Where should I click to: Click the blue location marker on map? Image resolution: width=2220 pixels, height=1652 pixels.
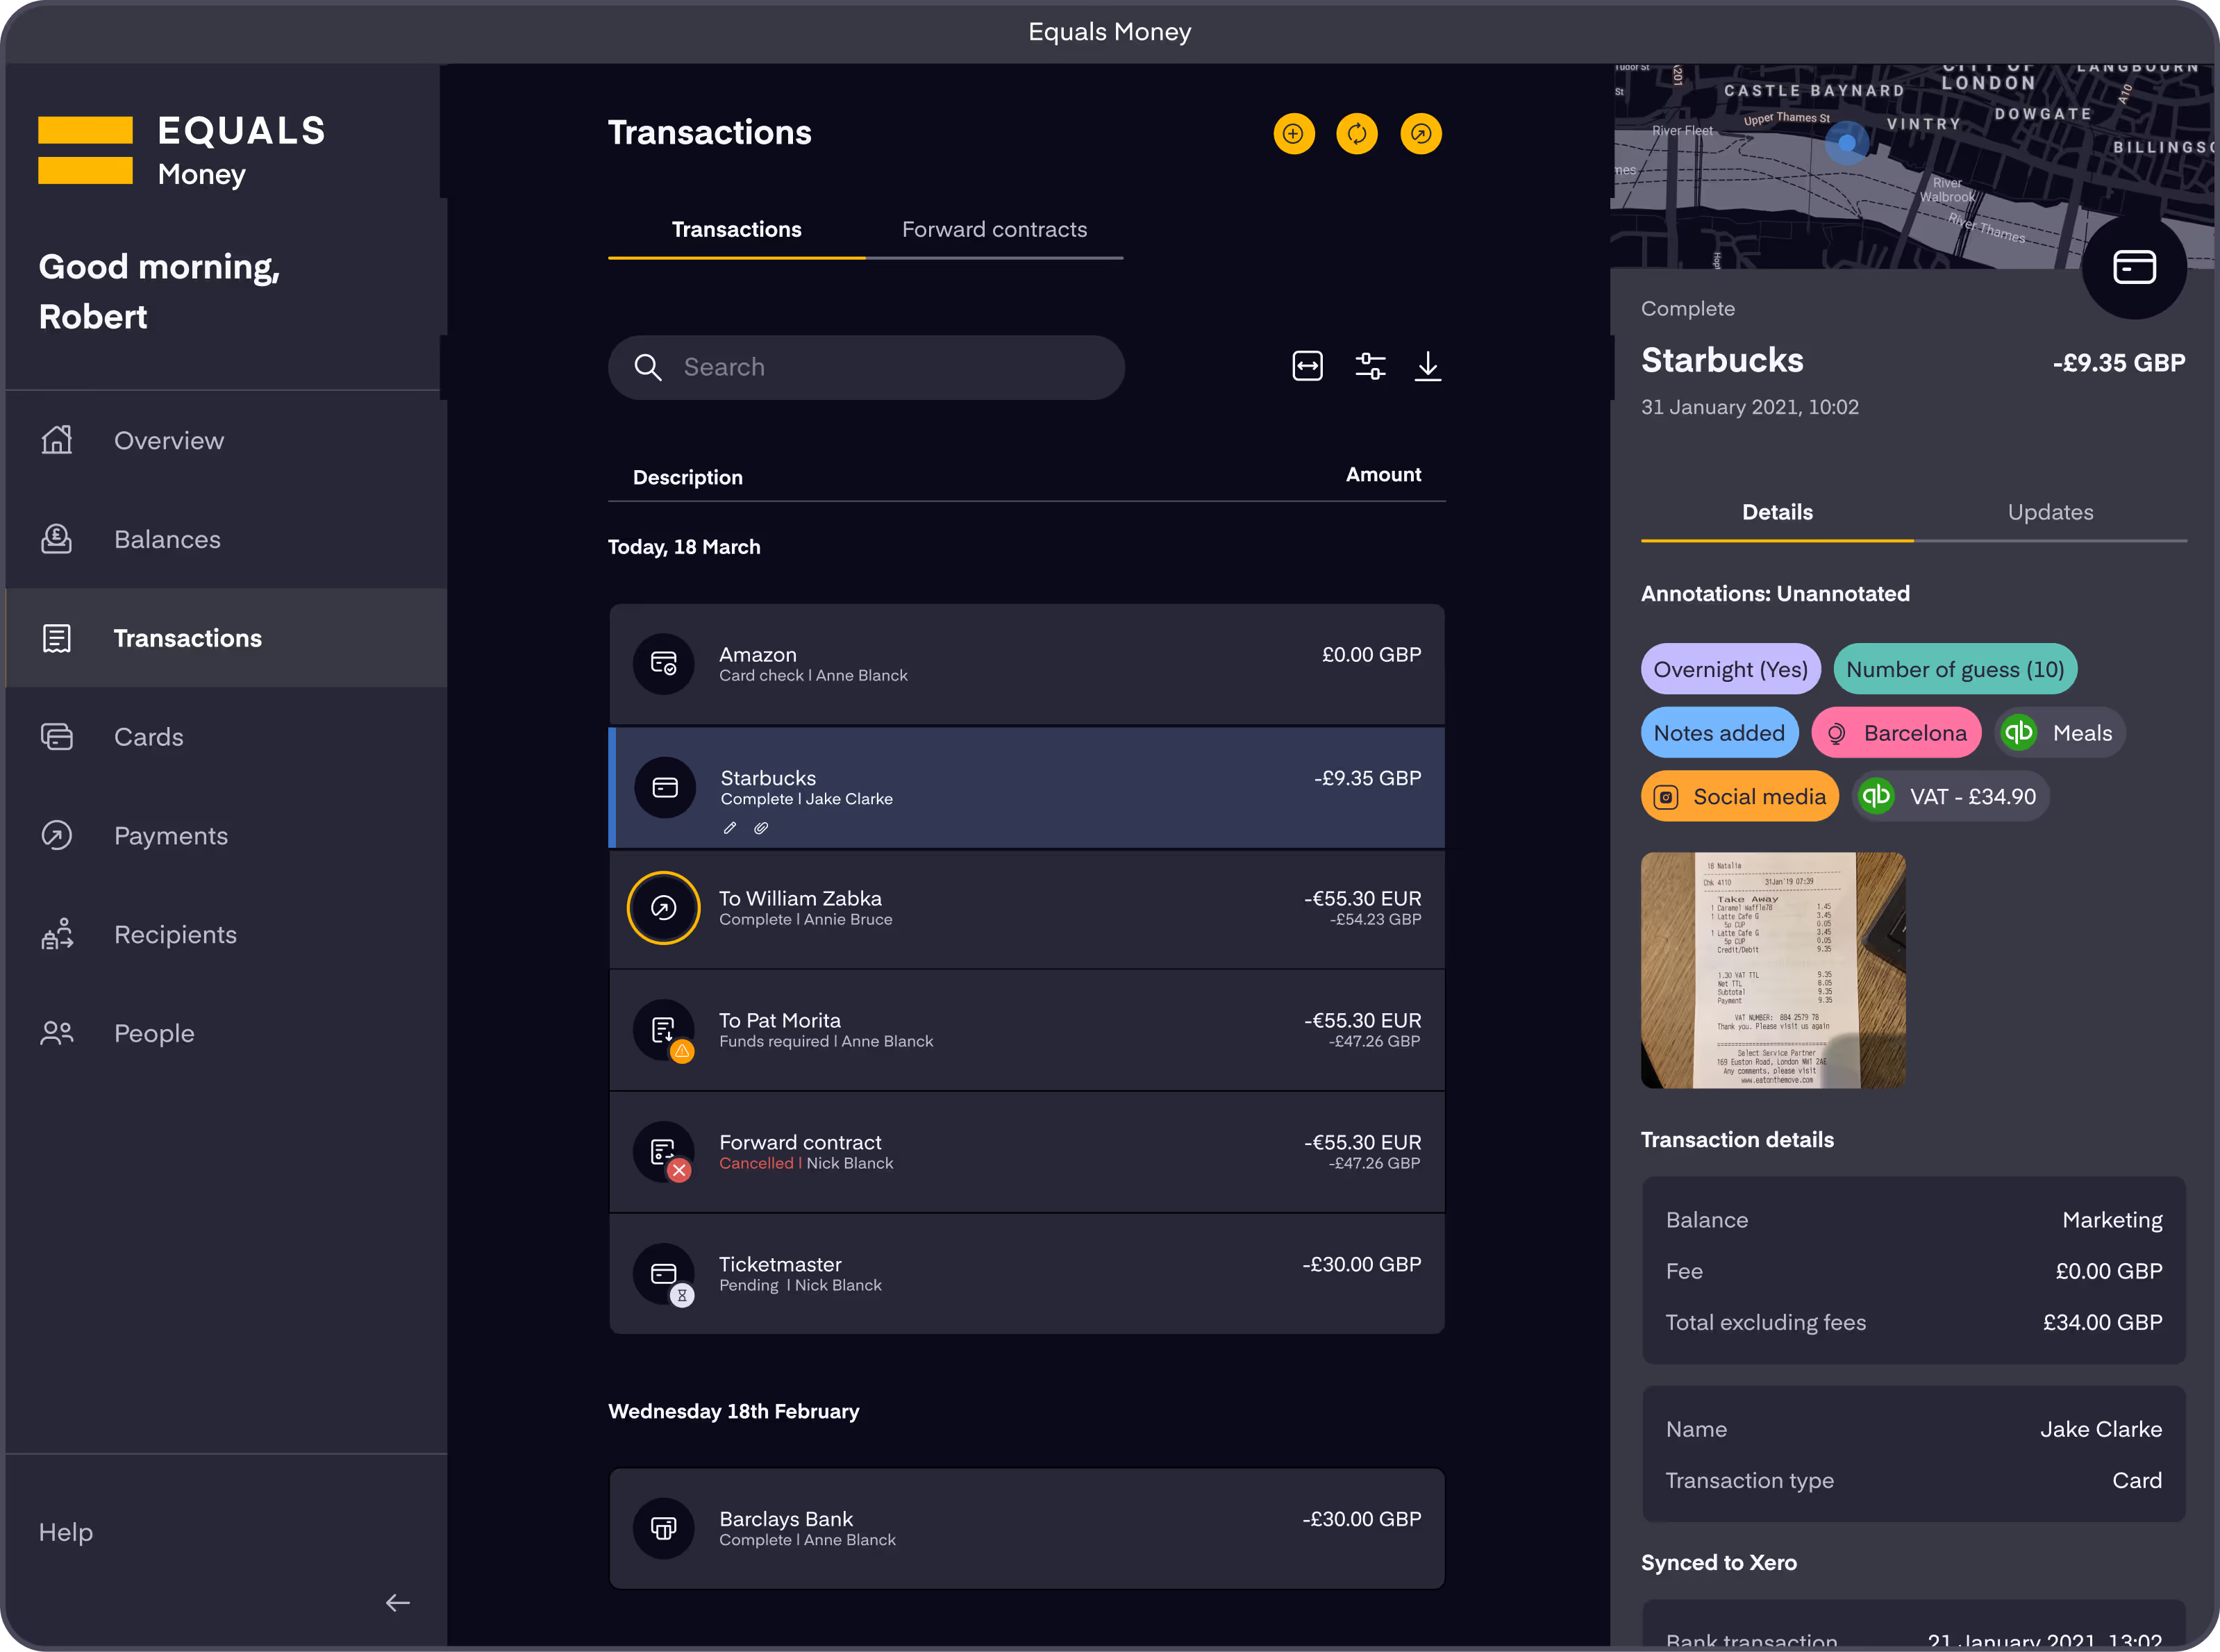coord(1847,143)
